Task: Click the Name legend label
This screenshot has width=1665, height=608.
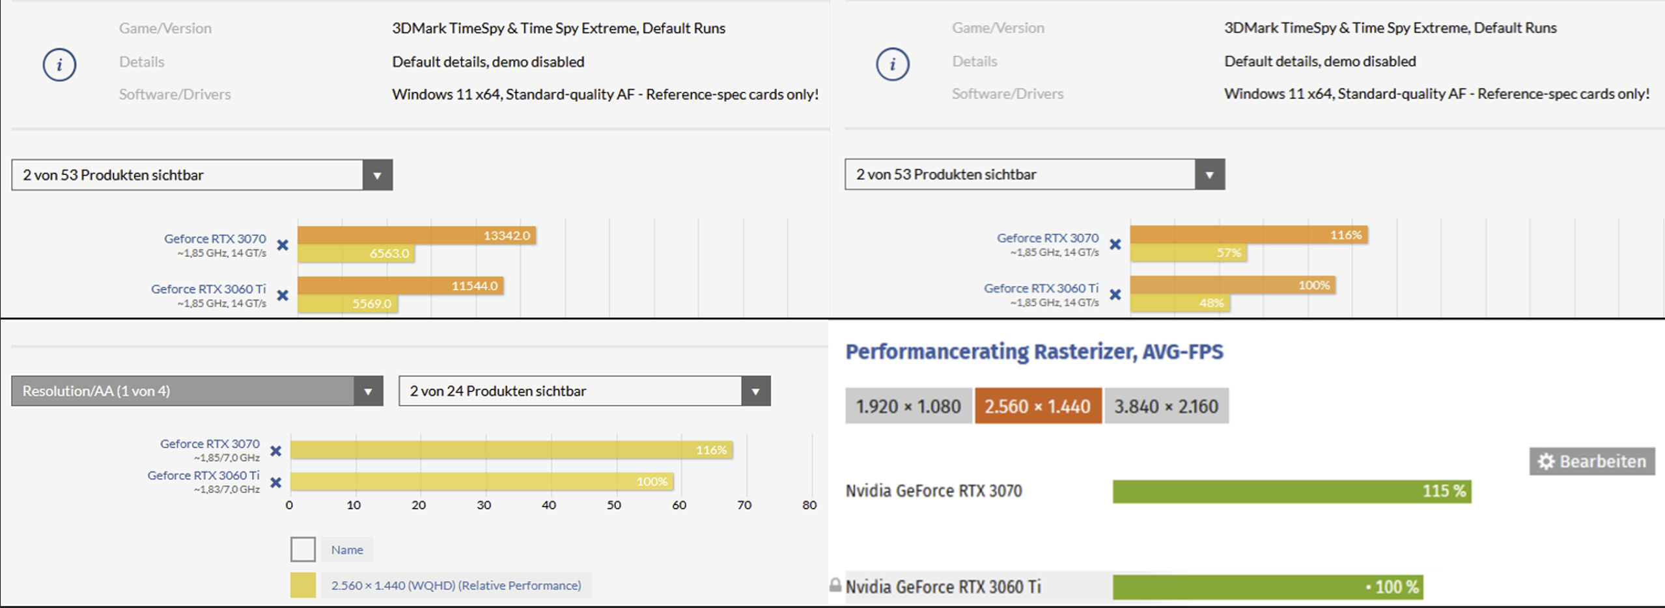Action: [x=347, y=549]
